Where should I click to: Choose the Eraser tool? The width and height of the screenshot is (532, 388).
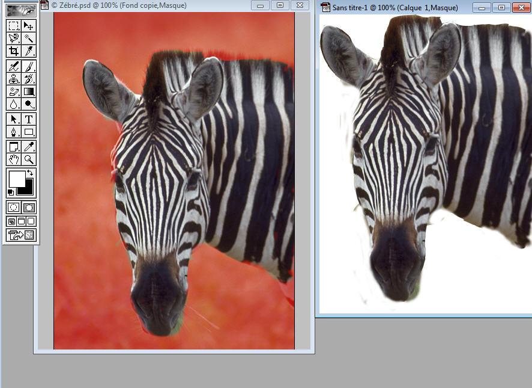[x=14, y=91]
